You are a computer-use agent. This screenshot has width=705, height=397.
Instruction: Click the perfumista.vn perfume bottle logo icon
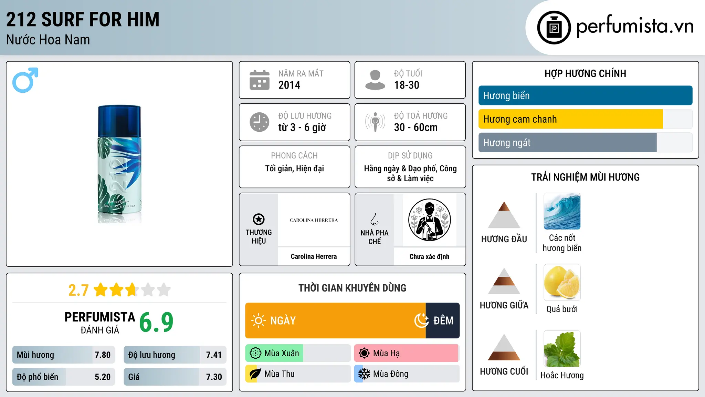click(554, 28)
